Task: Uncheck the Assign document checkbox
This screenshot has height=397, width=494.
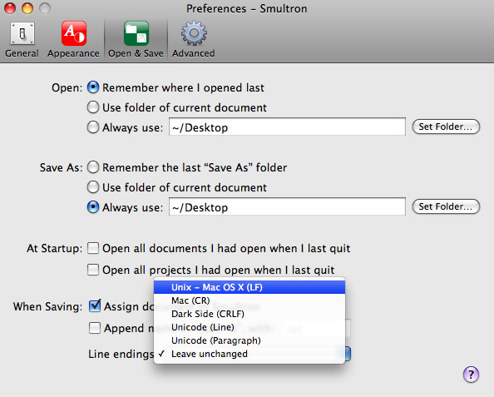Action: point(95,306)
